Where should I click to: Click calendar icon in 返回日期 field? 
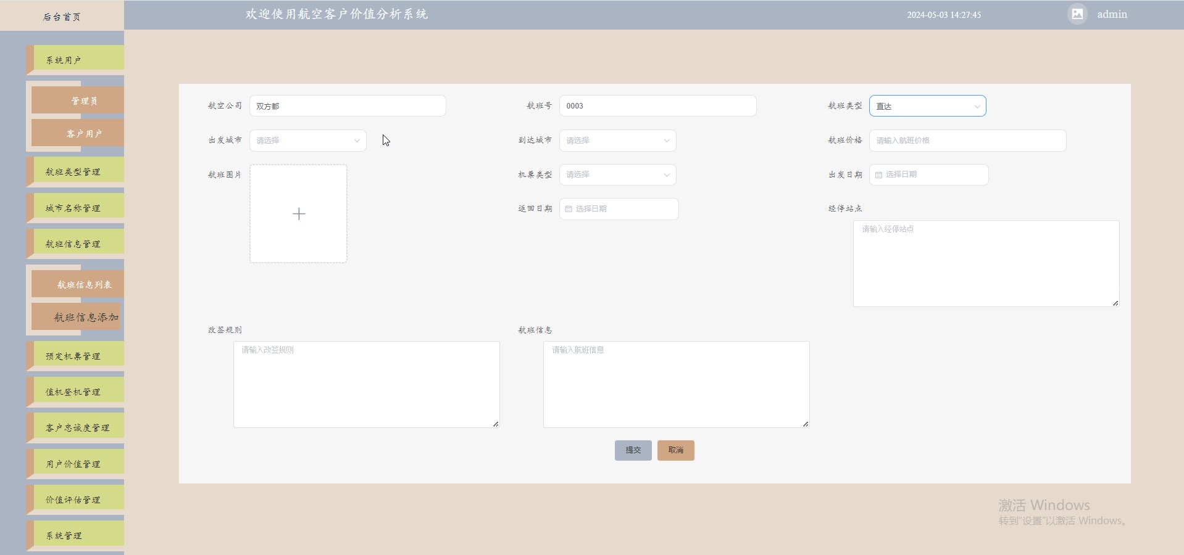coord(569,209)
